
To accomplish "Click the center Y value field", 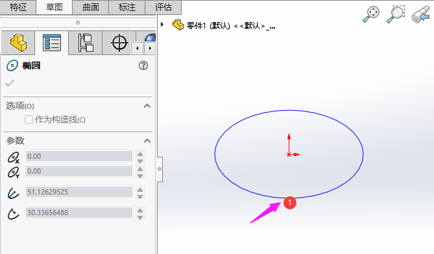I will (79, 171).
